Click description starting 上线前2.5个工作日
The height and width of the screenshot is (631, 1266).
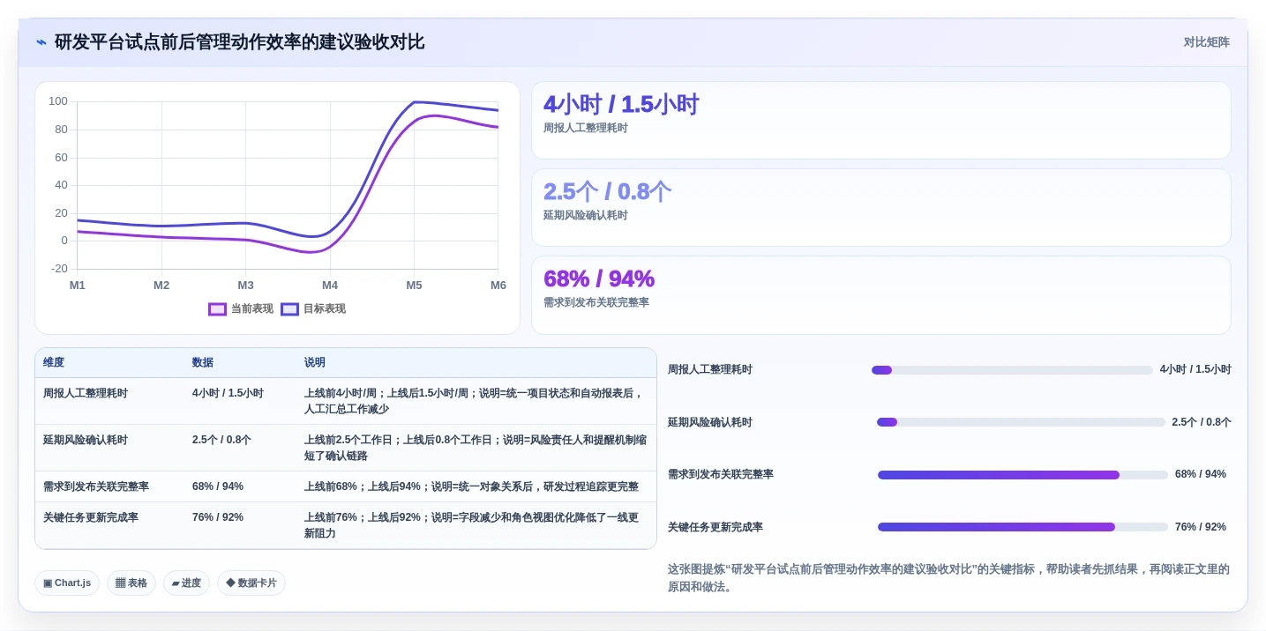(476, 448)
